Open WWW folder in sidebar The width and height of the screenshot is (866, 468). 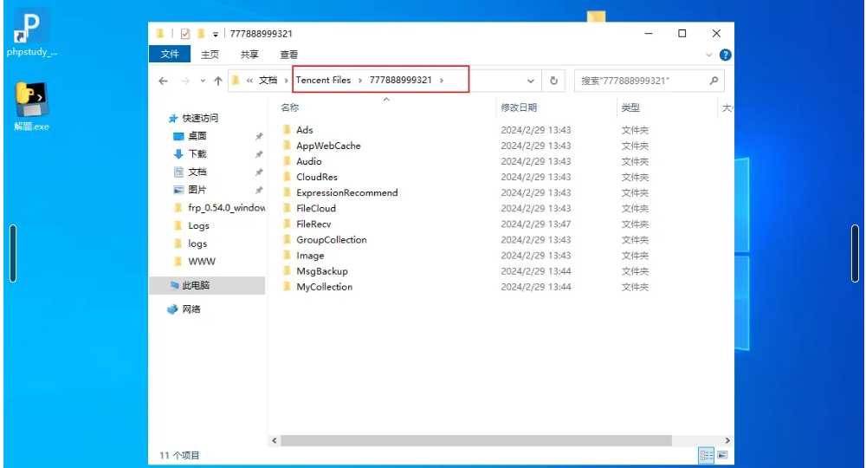202,262
